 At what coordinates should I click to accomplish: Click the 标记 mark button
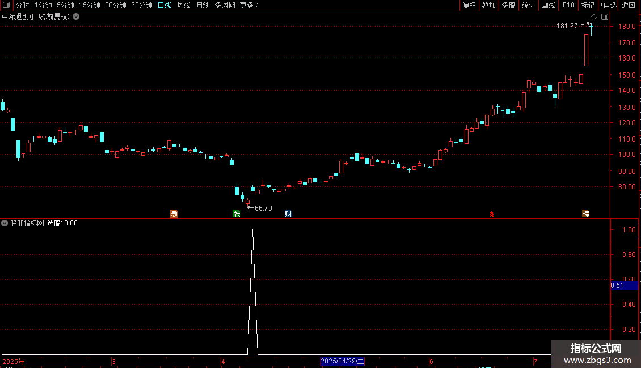(588, 5)
